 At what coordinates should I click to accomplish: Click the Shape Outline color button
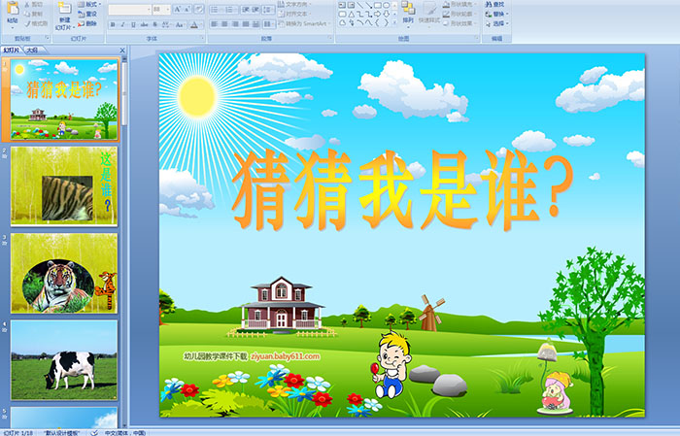pyautogui.click(x=459, y=14)
